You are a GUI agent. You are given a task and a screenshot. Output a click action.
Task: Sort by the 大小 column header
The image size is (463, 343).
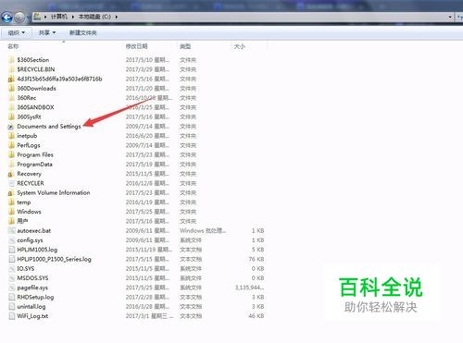[240, 46]
